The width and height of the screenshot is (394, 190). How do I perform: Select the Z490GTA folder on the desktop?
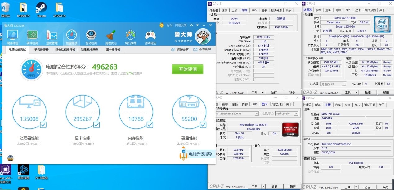point(59,10)
